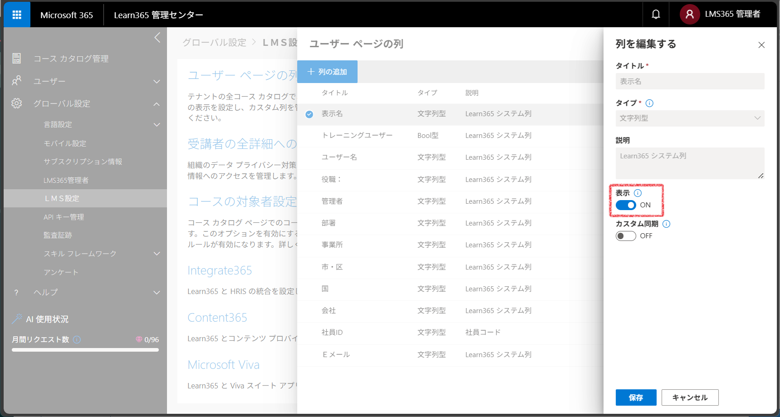Screen dimensions: 780x417
Task: Click the ユーザー people icon
Action: point(17,81)
